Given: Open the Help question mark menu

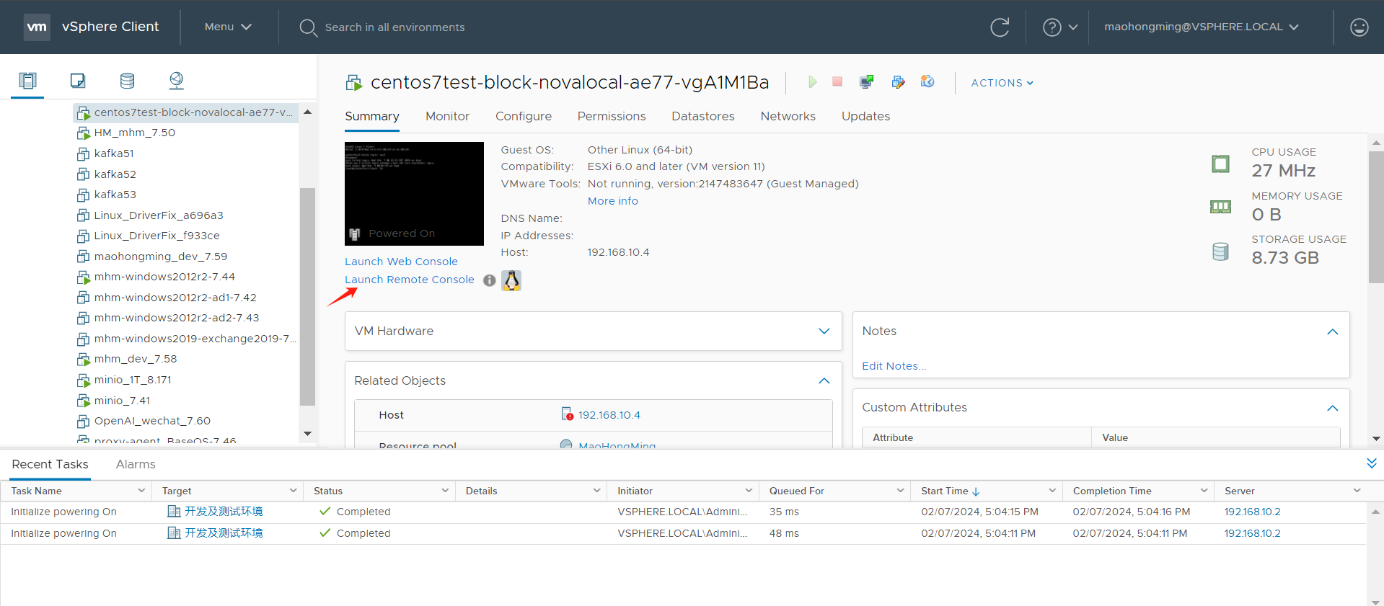Looking at the screenshot, I should point(1060,27).
